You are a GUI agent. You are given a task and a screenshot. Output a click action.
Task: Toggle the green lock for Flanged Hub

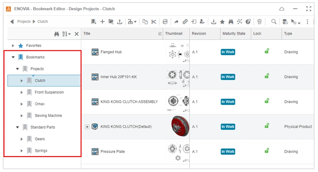click(267, 51)
